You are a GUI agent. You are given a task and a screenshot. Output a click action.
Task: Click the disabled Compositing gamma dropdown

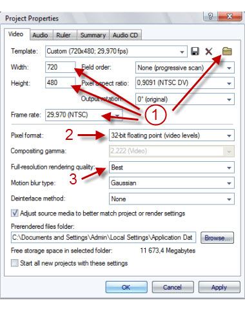pos(171,151)
